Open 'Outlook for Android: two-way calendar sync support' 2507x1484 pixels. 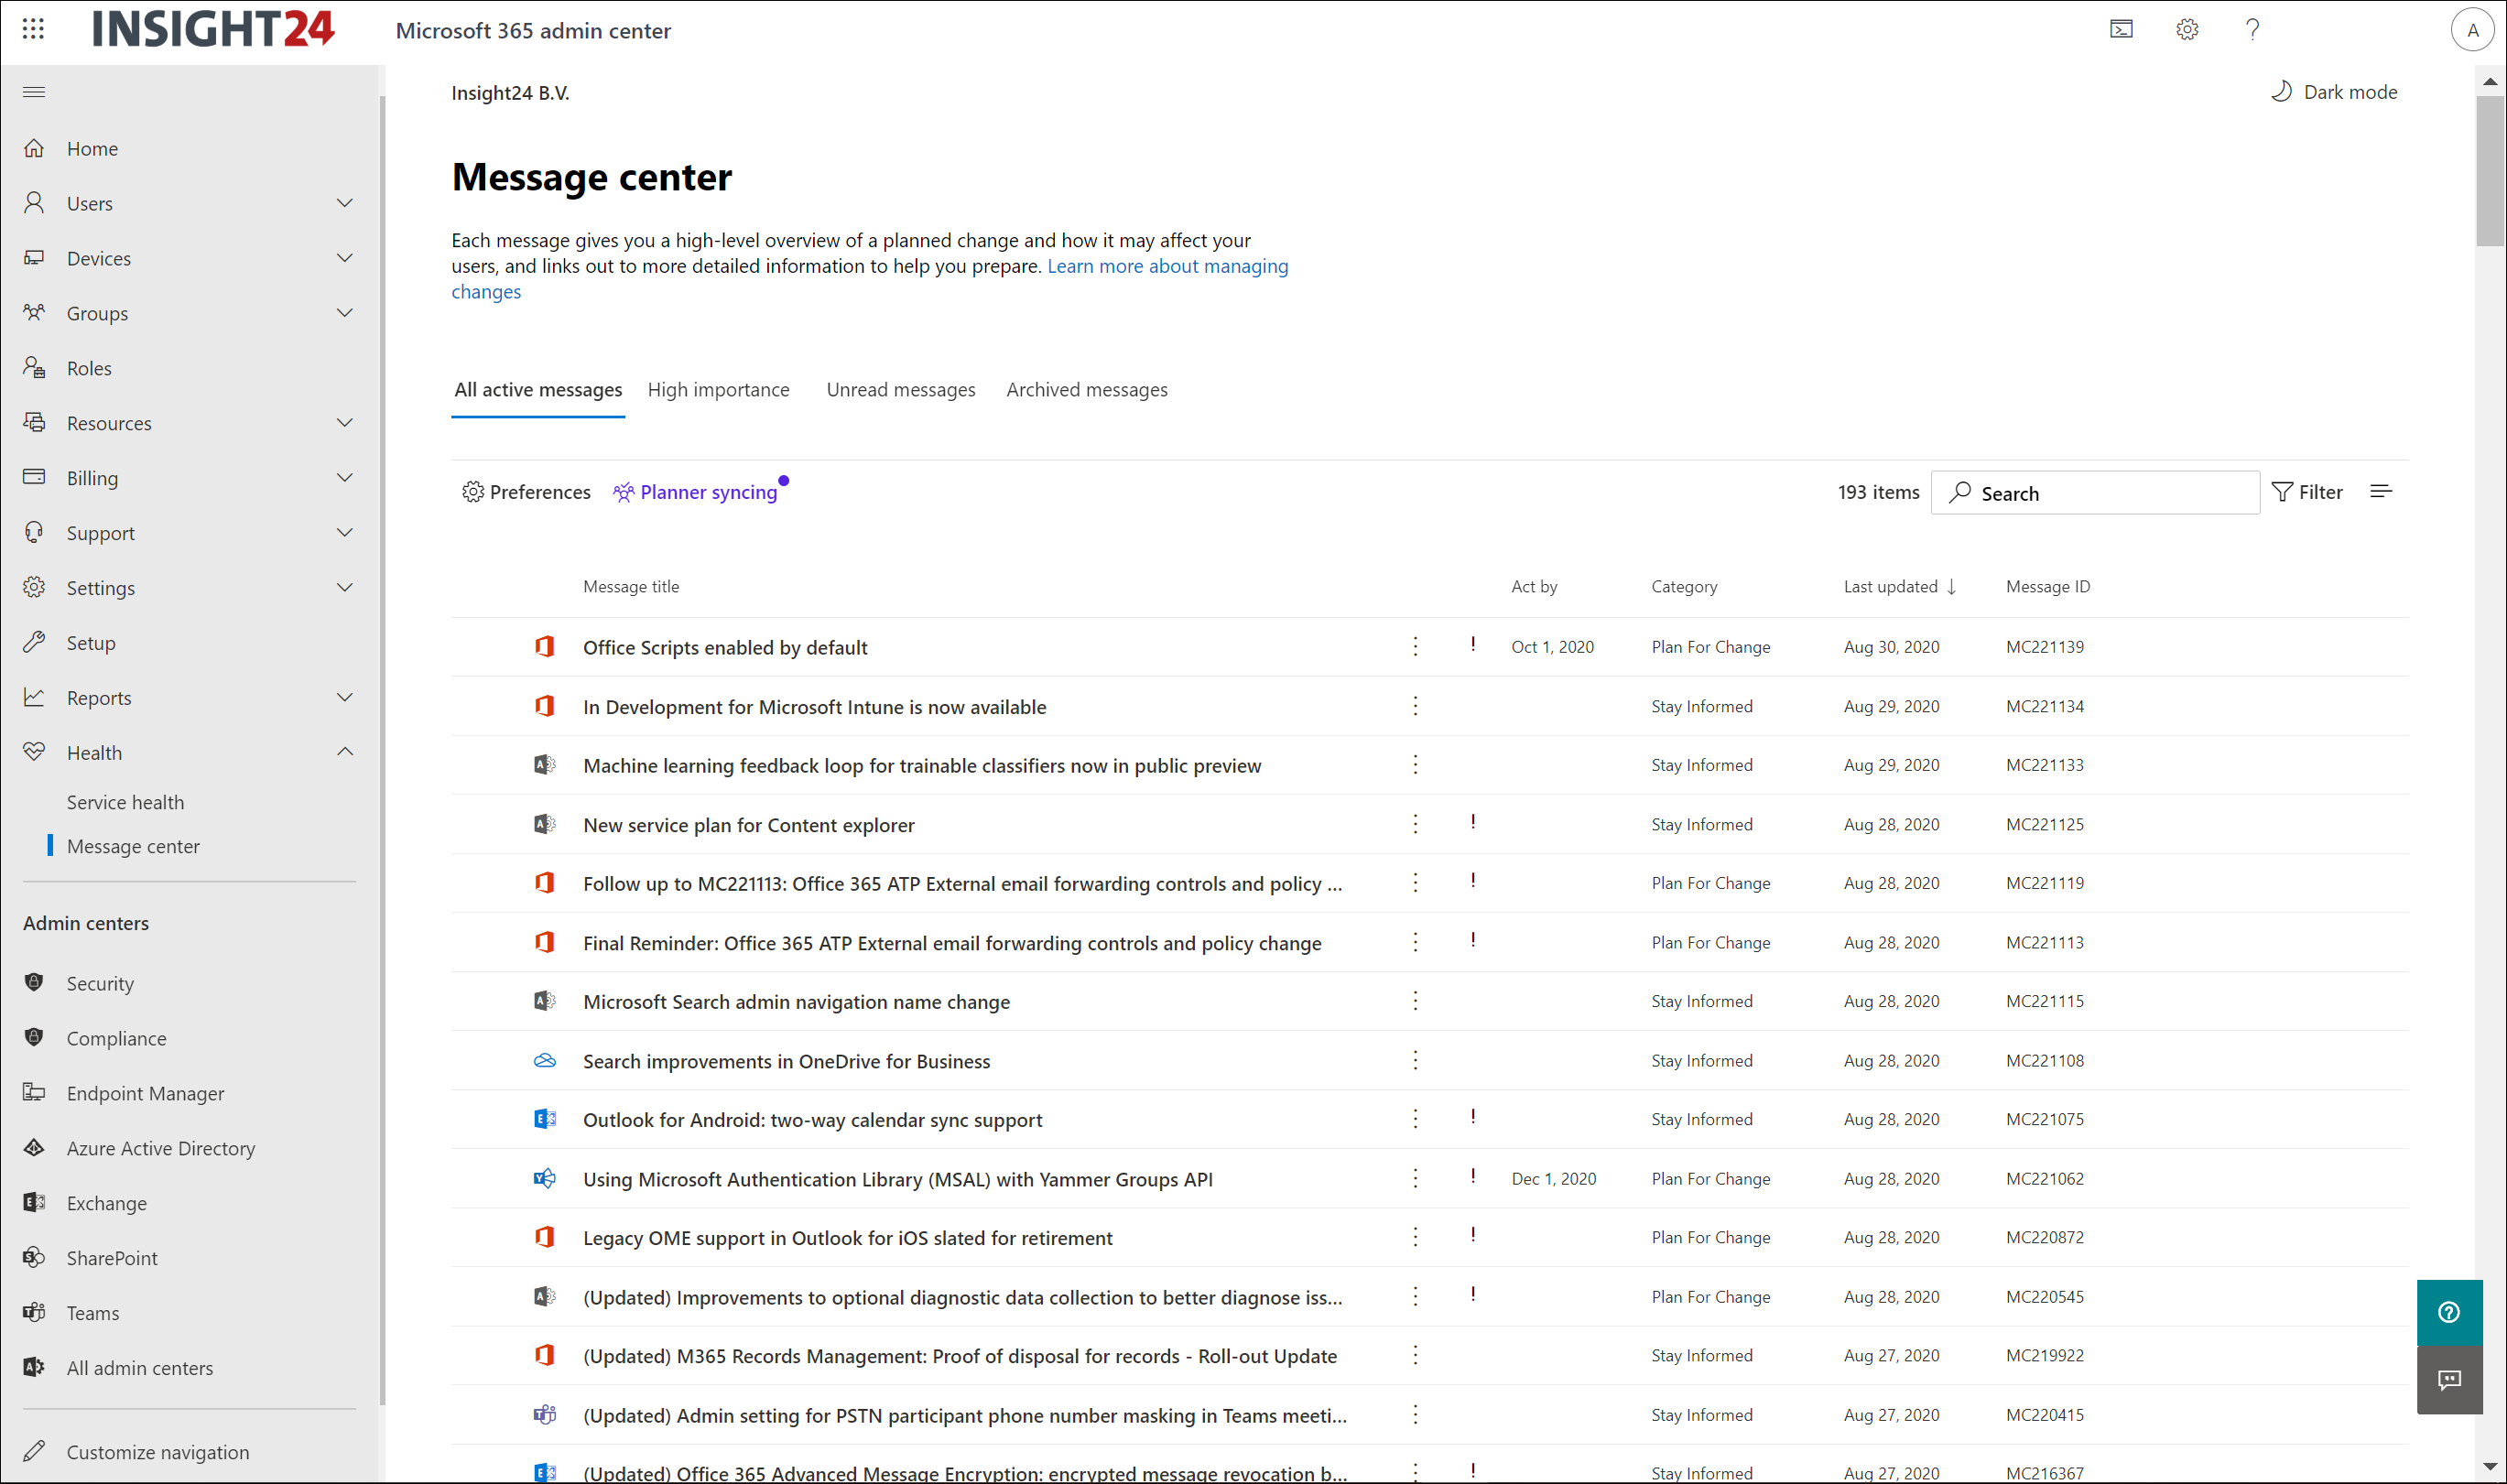[x=812, y=1120]
